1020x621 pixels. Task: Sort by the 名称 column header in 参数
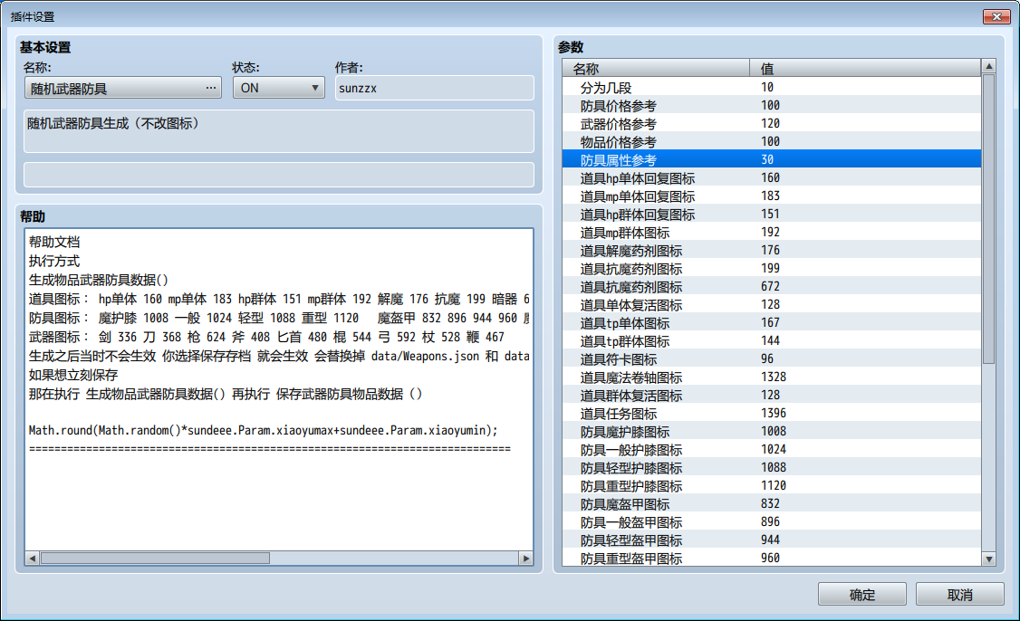(656, 68)
